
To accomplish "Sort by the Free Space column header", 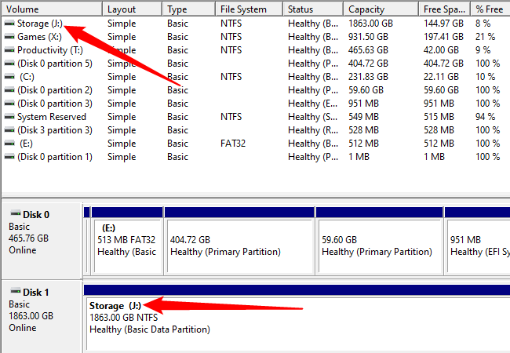I will click(x=445, y=9).
